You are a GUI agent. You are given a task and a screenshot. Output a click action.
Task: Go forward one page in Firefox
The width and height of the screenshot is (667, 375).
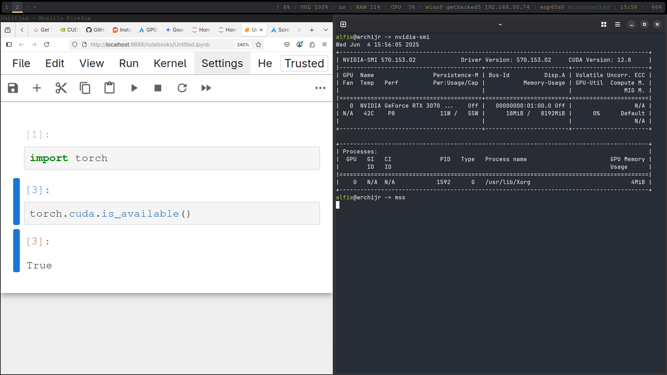34,44
